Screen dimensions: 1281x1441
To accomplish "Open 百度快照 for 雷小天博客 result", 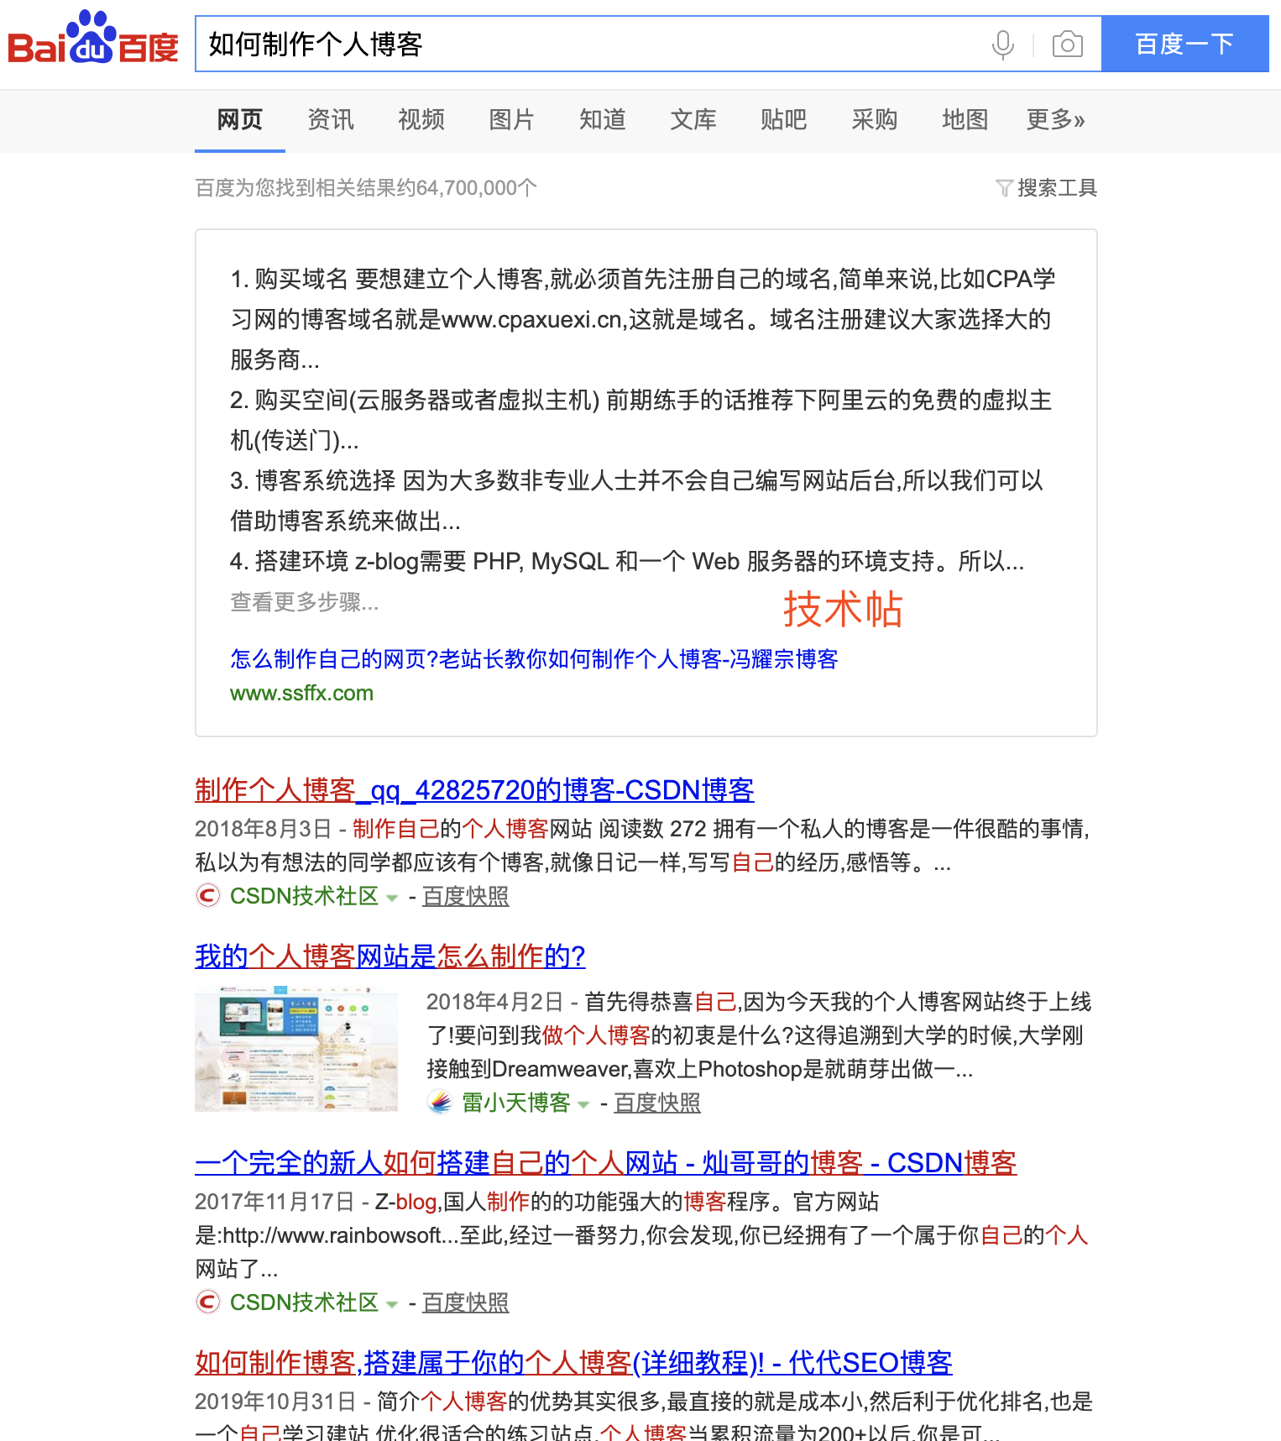I will 657,1103.
